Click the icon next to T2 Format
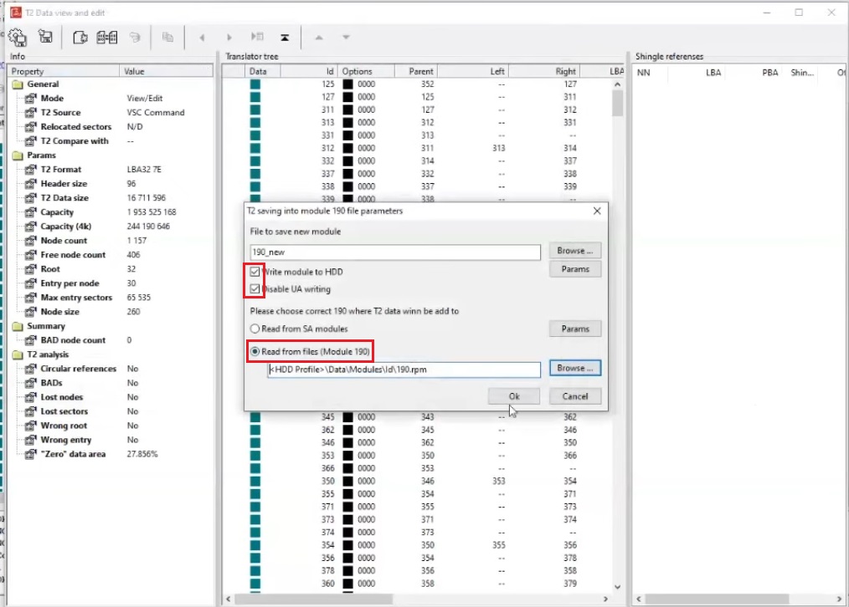This screenshot has width=849, height=607. (30, 170)
